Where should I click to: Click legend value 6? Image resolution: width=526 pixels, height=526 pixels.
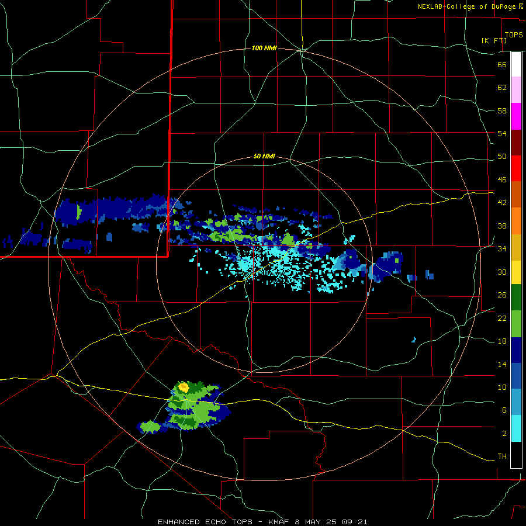point(504,410)
